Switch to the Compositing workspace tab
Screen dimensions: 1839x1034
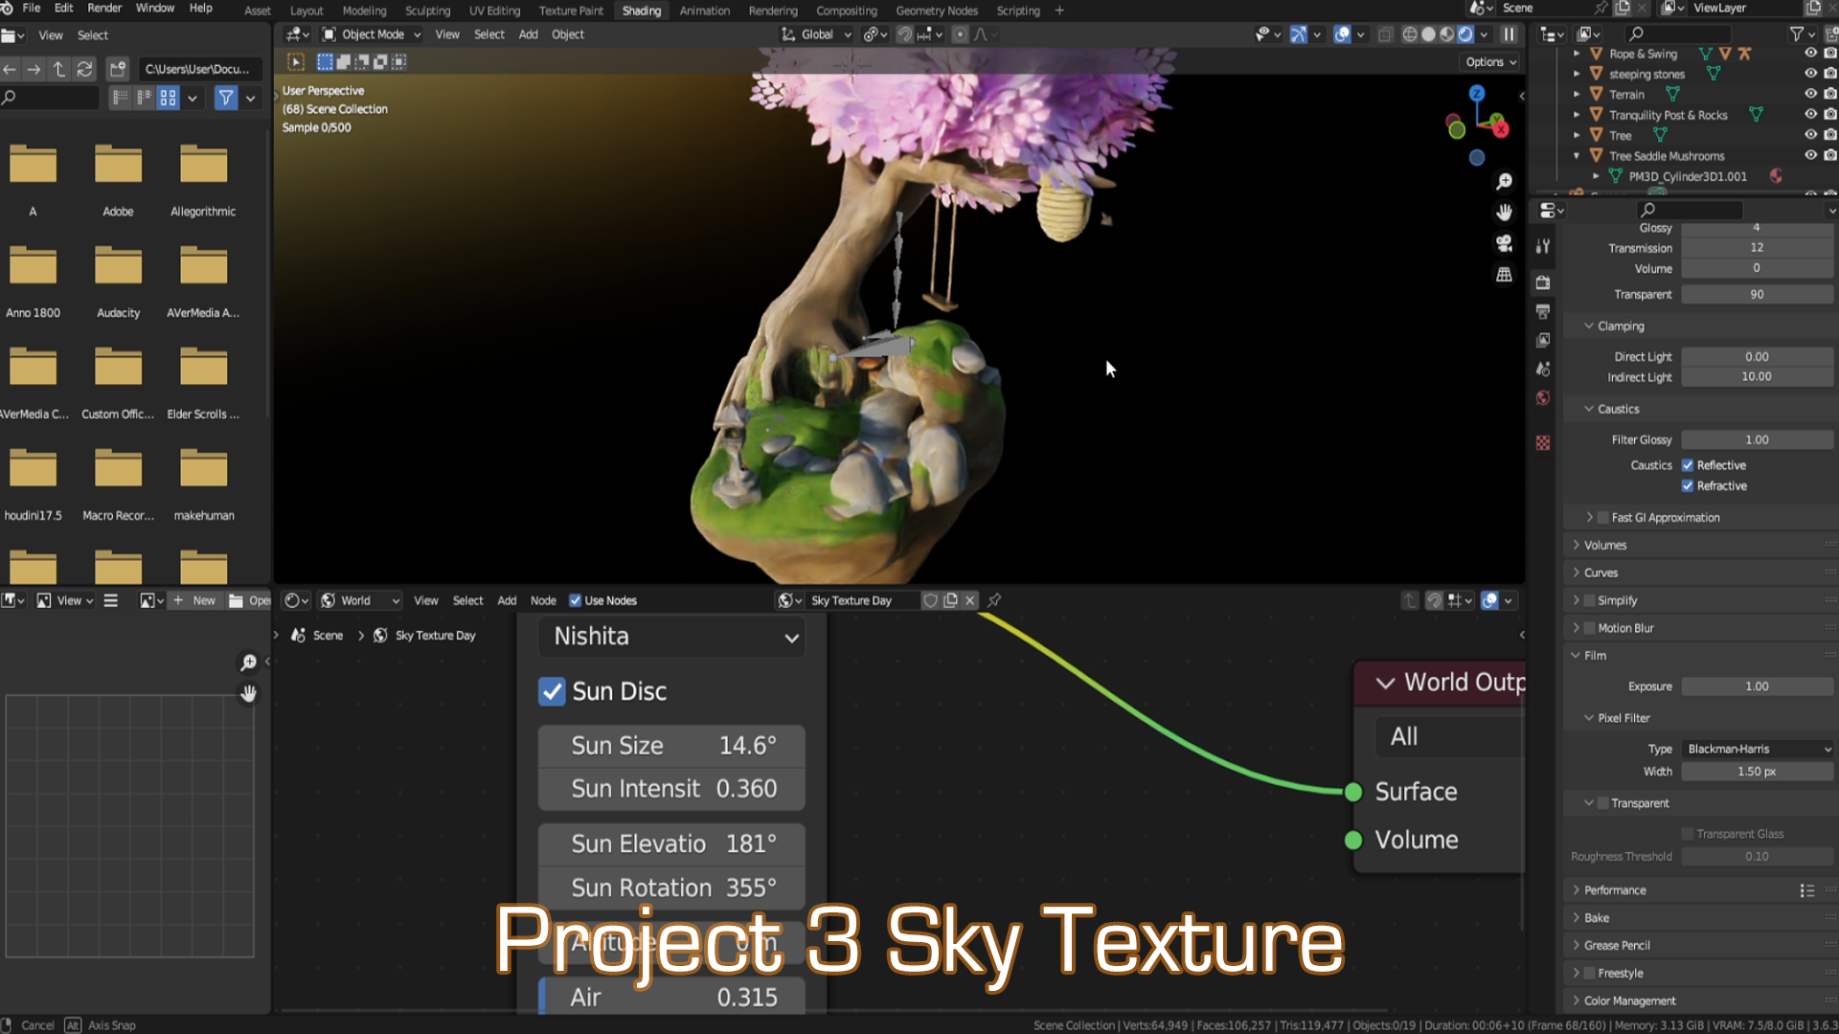(846, 11)
